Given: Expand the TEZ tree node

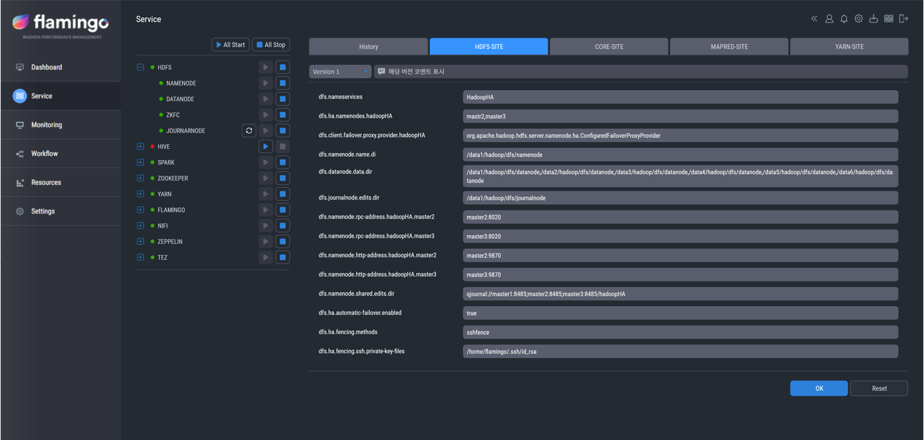Looking at the screenshot, I should [140, 257].
